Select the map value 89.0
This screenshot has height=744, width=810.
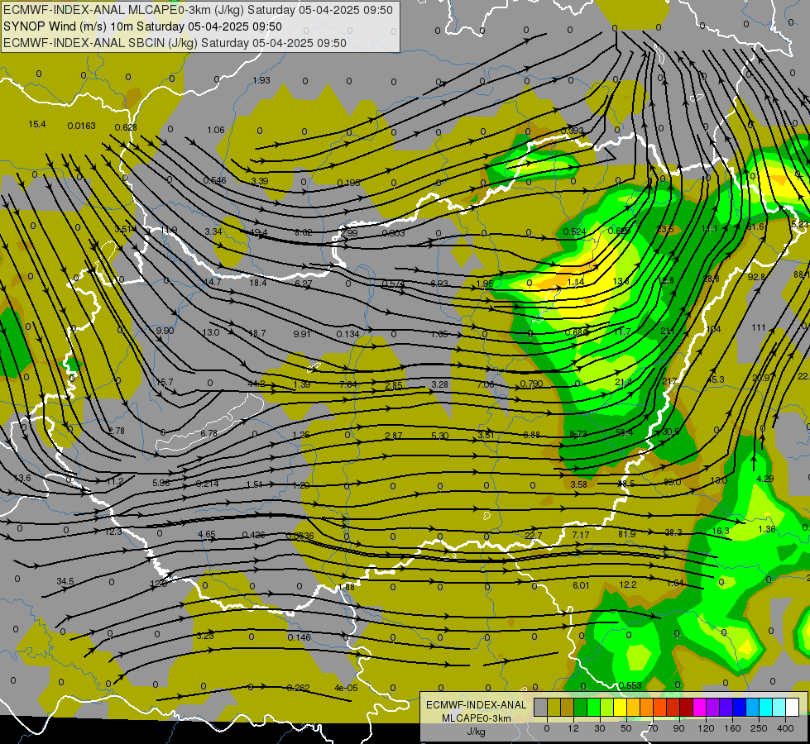point(672,482)
